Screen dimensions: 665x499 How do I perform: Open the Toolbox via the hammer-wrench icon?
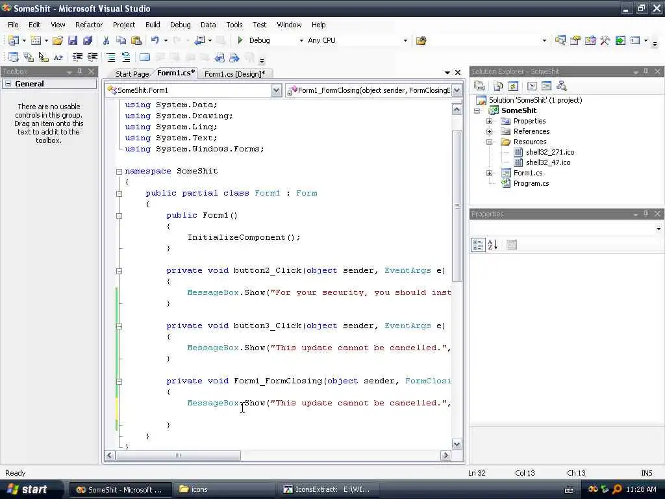coord(605,40)
